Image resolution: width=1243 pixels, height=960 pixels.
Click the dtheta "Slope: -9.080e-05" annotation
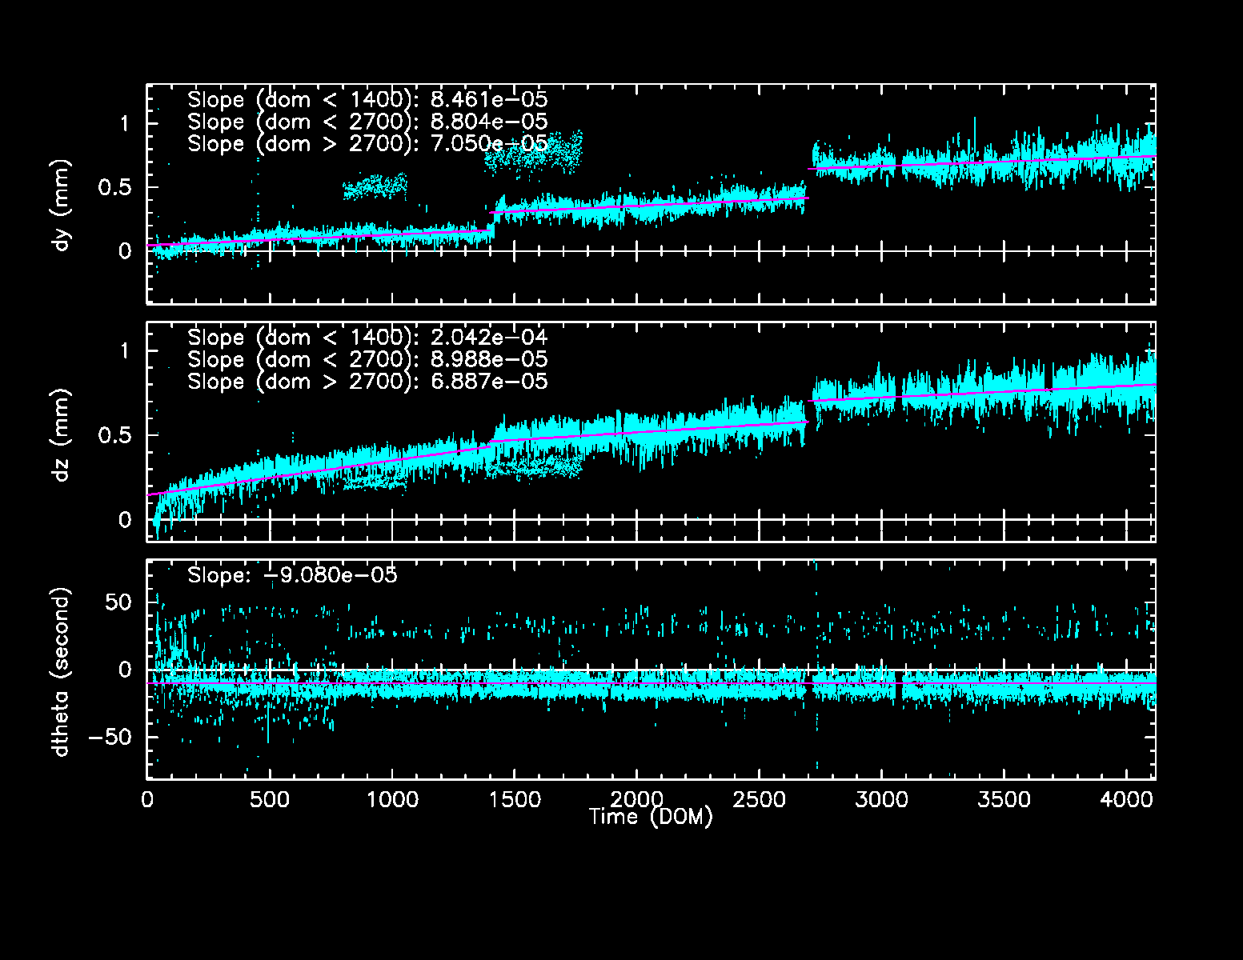(x=292, y=575)
